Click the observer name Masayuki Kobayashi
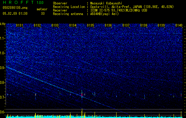This screenshot has height=118, width=186. 106,3
